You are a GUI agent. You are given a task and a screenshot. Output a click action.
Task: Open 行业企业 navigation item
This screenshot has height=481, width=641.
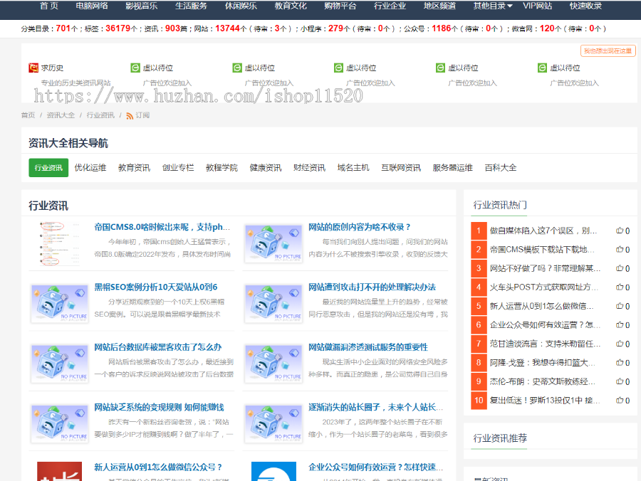click(390, 6)
